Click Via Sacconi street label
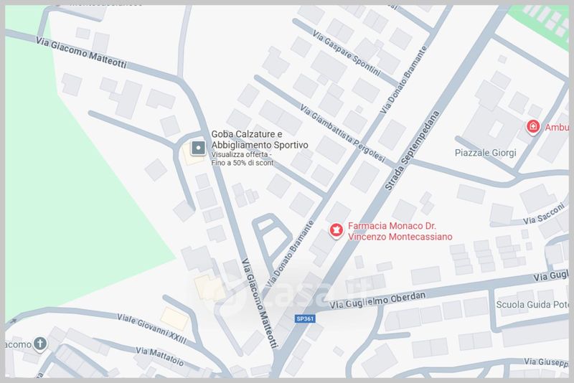 coord(544,214)
